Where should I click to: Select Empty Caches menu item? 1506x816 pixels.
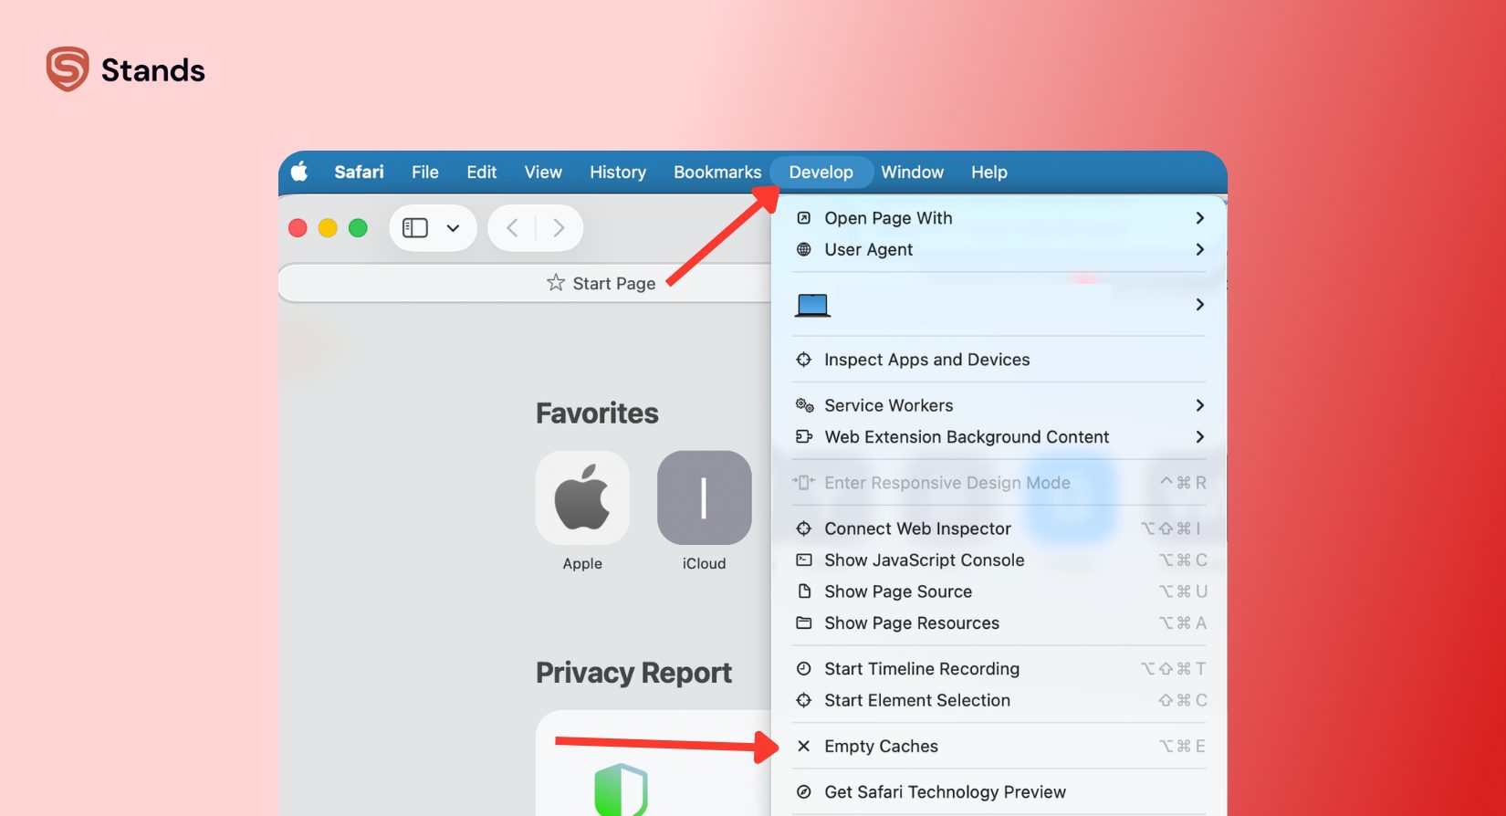(999, 747)
